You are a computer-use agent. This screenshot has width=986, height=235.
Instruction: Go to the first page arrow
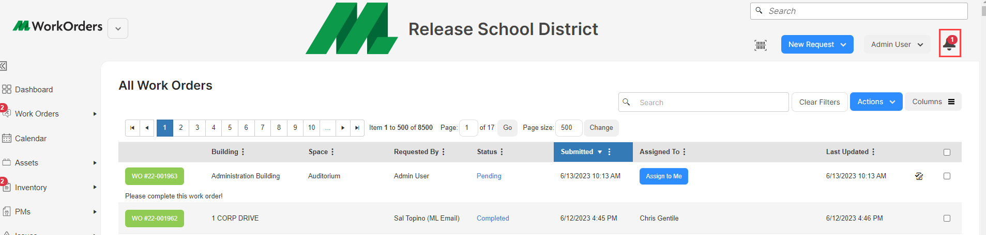[132, 128]
